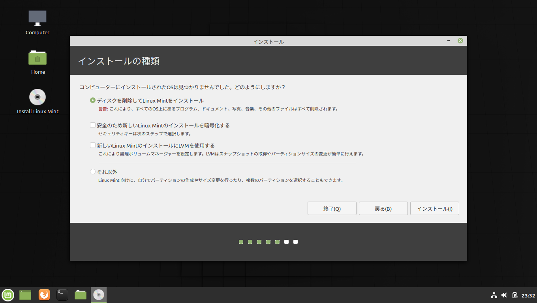Enable 暗号化する encryption checkbox
The width and height of the screenshot is (537, 303).
coord(93,125)
